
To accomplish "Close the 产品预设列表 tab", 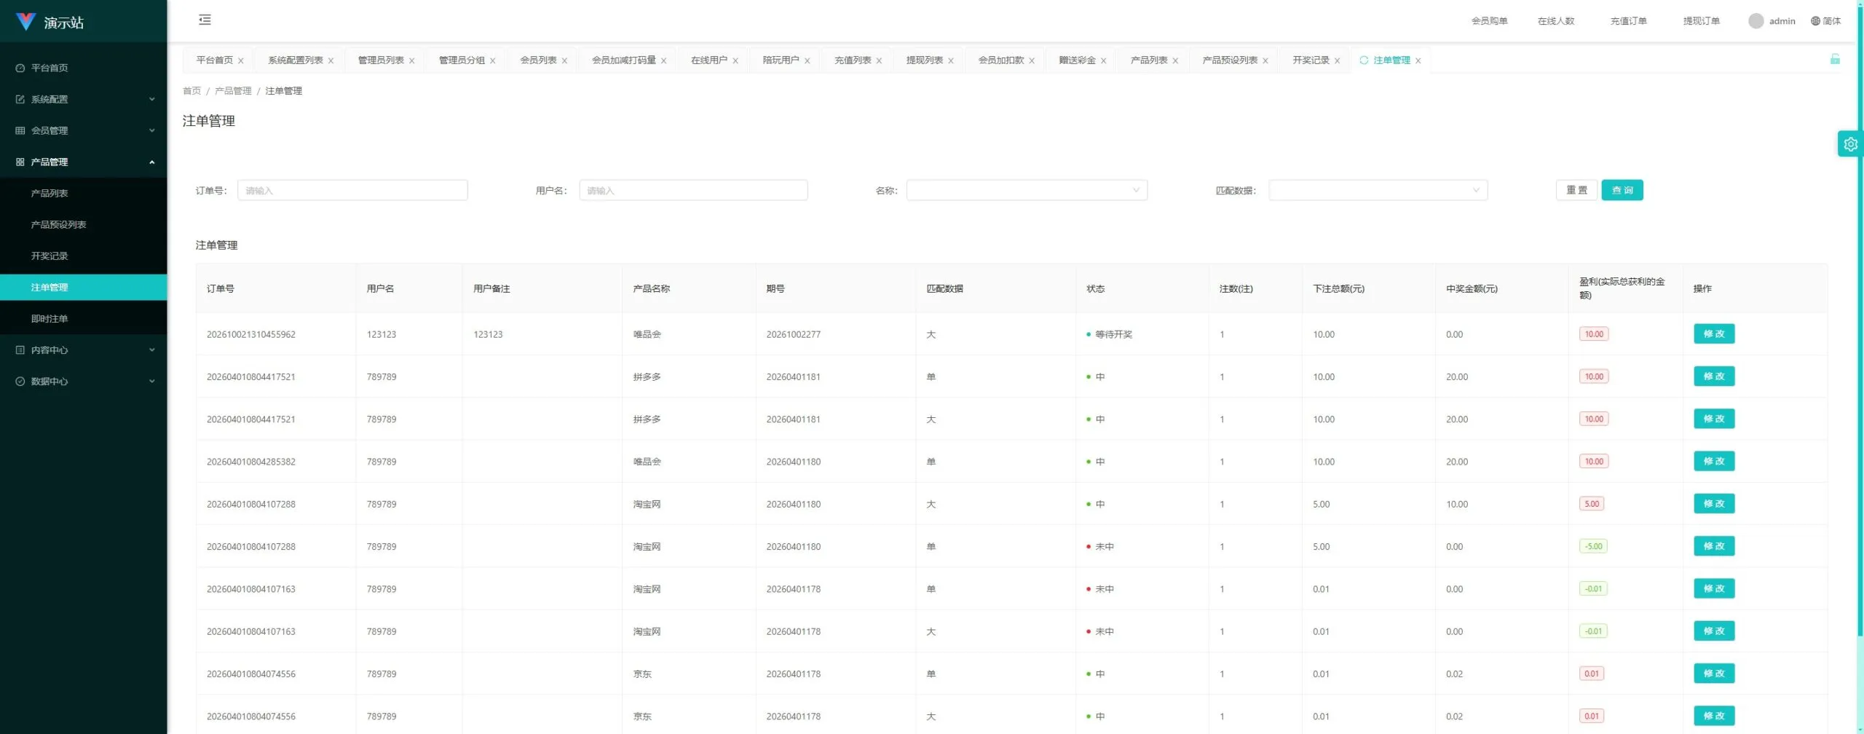I will click(x=1265, y=61).
